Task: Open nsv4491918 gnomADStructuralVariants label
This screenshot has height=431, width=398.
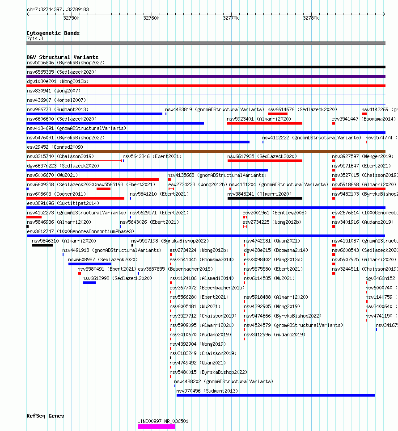Action: tap(111, 250)
